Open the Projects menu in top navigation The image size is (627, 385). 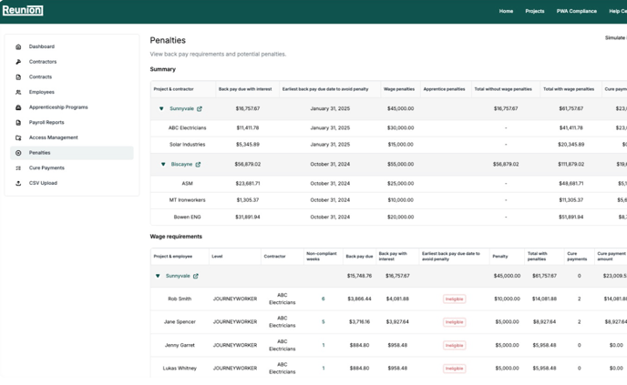pyautogui.click(x=534, y=11)
